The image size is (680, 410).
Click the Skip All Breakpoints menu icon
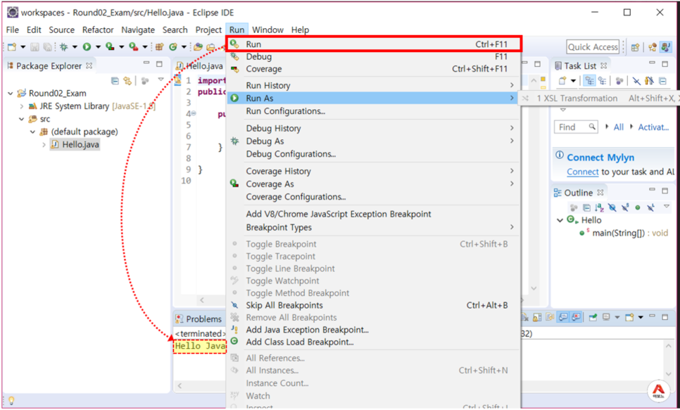(234, 305)
